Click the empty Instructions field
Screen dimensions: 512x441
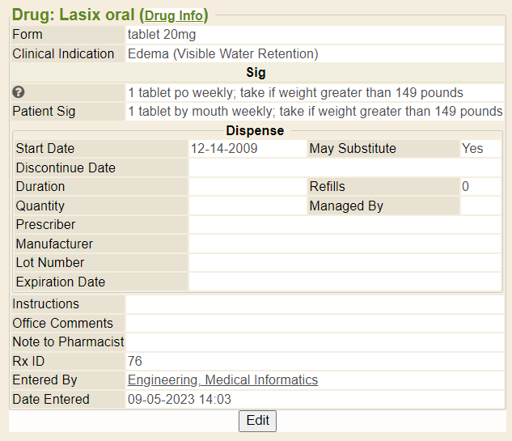[x=315, y=304]
